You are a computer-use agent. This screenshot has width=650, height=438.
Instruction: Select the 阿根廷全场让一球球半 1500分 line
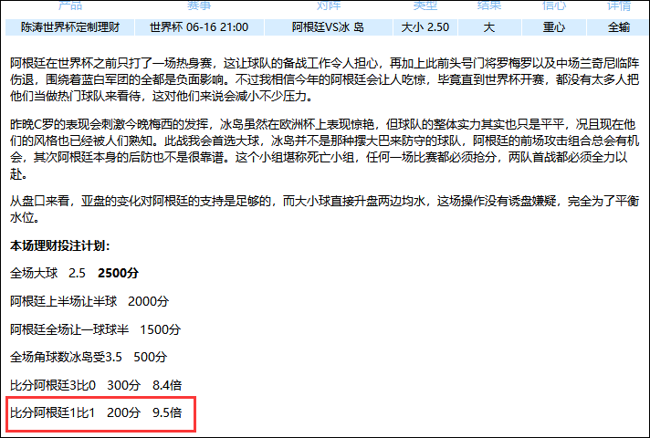click(95, 329)
